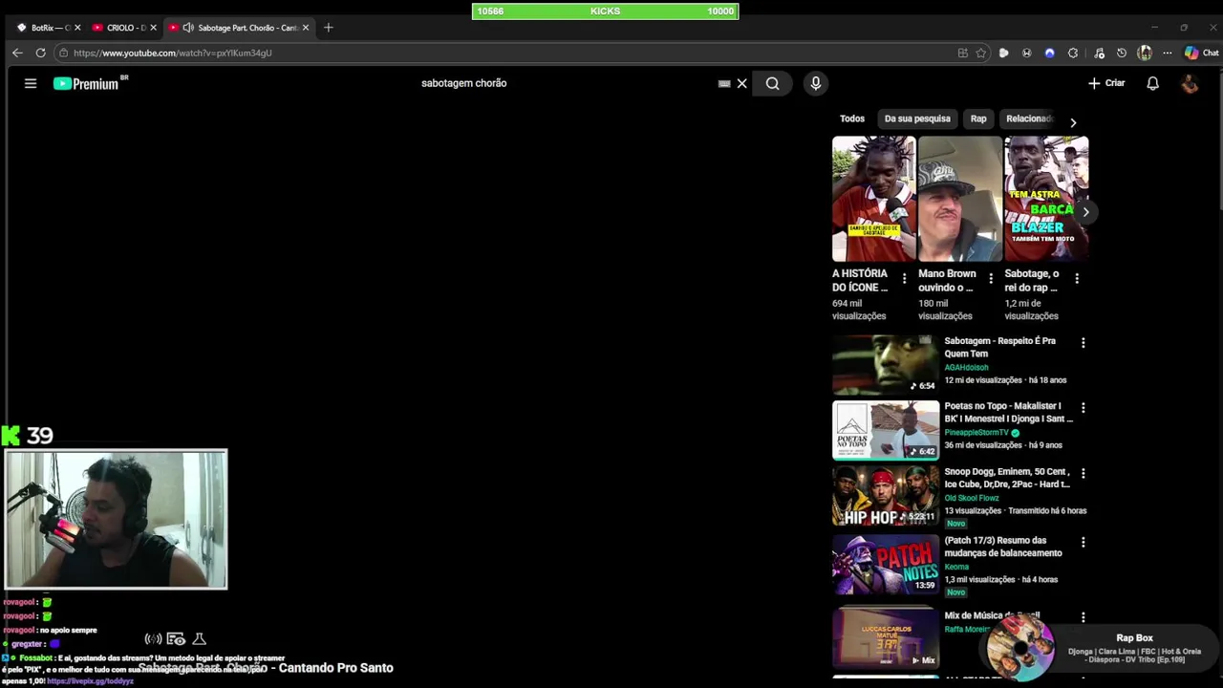Open the Keoma channel link

956,567
